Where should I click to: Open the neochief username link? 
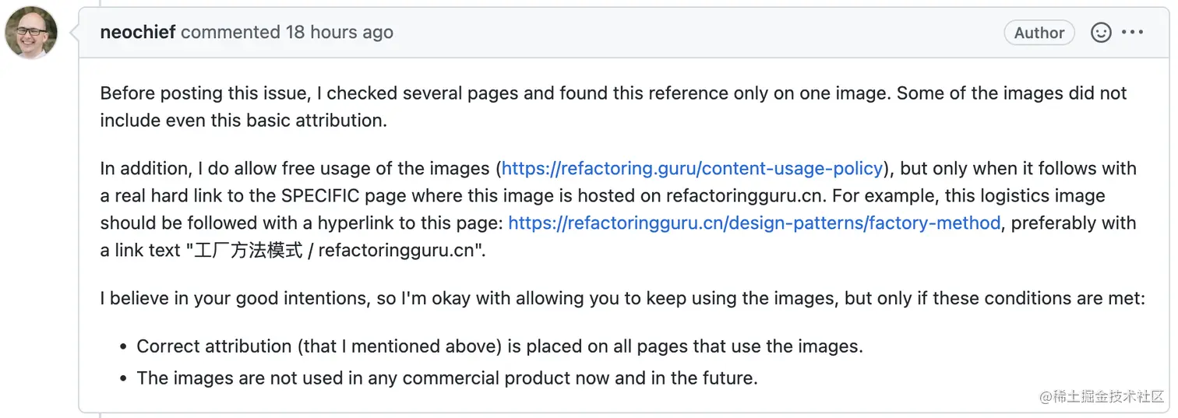click(138, 33)
